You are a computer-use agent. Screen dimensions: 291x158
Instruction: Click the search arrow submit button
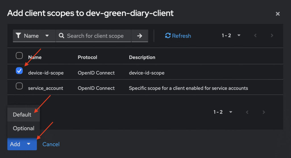(140, 36)
